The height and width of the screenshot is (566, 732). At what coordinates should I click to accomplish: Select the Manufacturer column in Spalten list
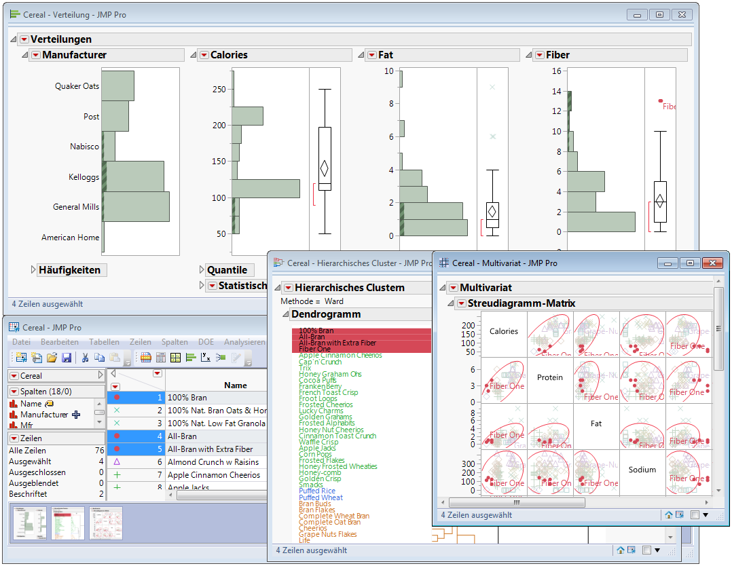click(x=44, y=415)
